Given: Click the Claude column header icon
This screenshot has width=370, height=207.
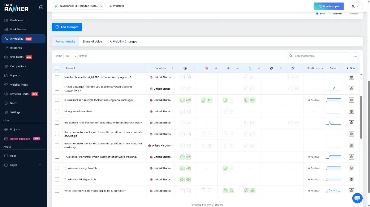Looking at the screenshot, I should (206, 68).
